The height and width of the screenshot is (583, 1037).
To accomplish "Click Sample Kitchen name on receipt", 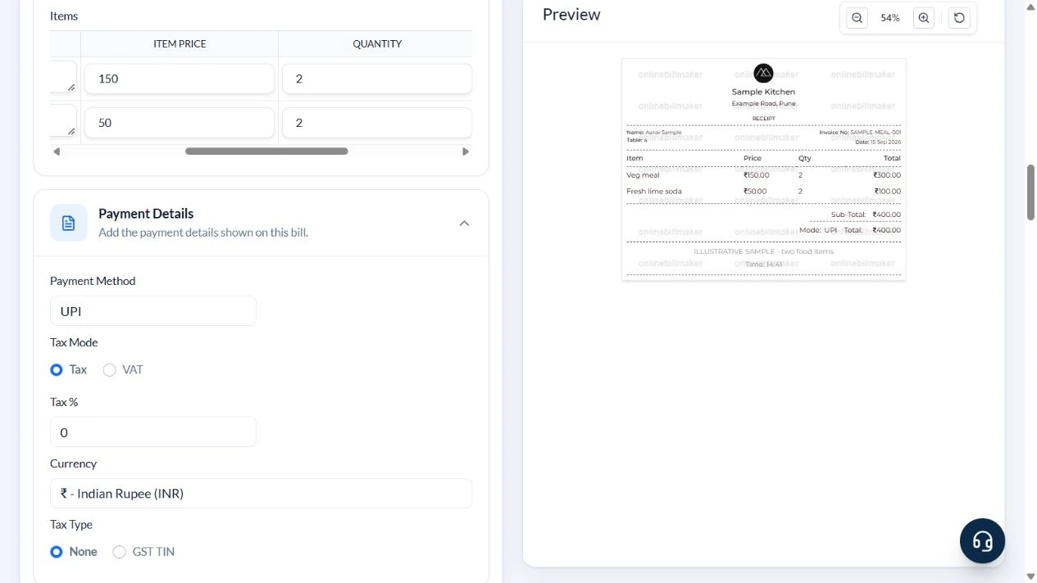I will tap(763, 92).
